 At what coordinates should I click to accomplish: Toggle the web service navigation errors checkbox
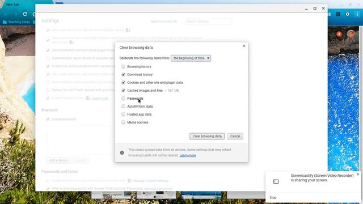pyautogui.click(x=48, y=30)
